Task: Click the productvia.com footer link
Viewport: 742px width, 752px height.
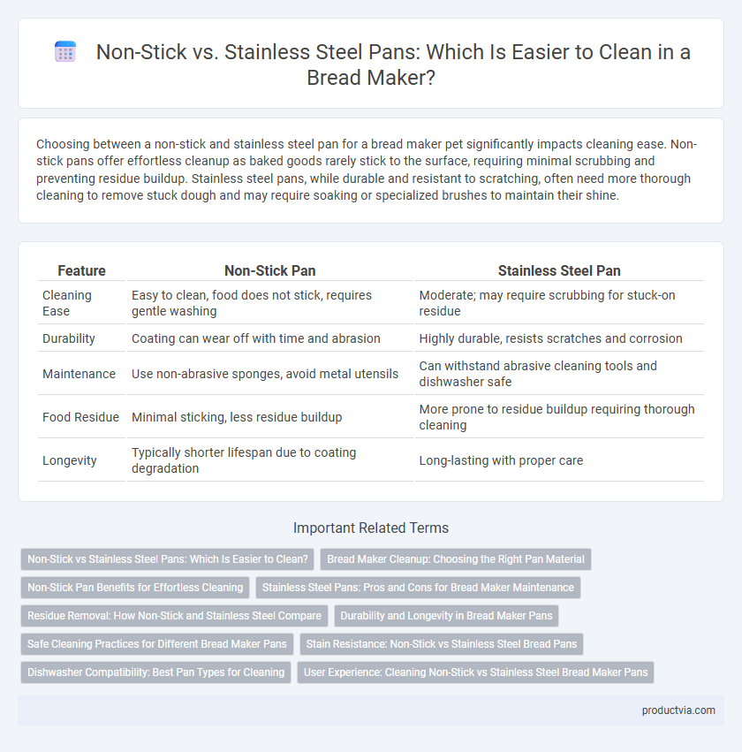Action: [x=678, y=710]
